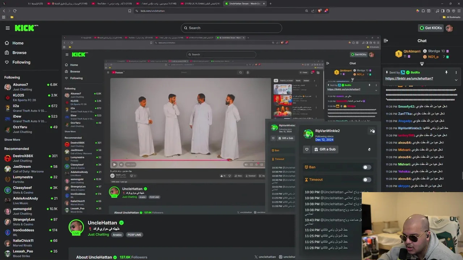This screenshot has width=463, height=260.
Task: Open Following in the left sidebar
Action: pos(17,62)
